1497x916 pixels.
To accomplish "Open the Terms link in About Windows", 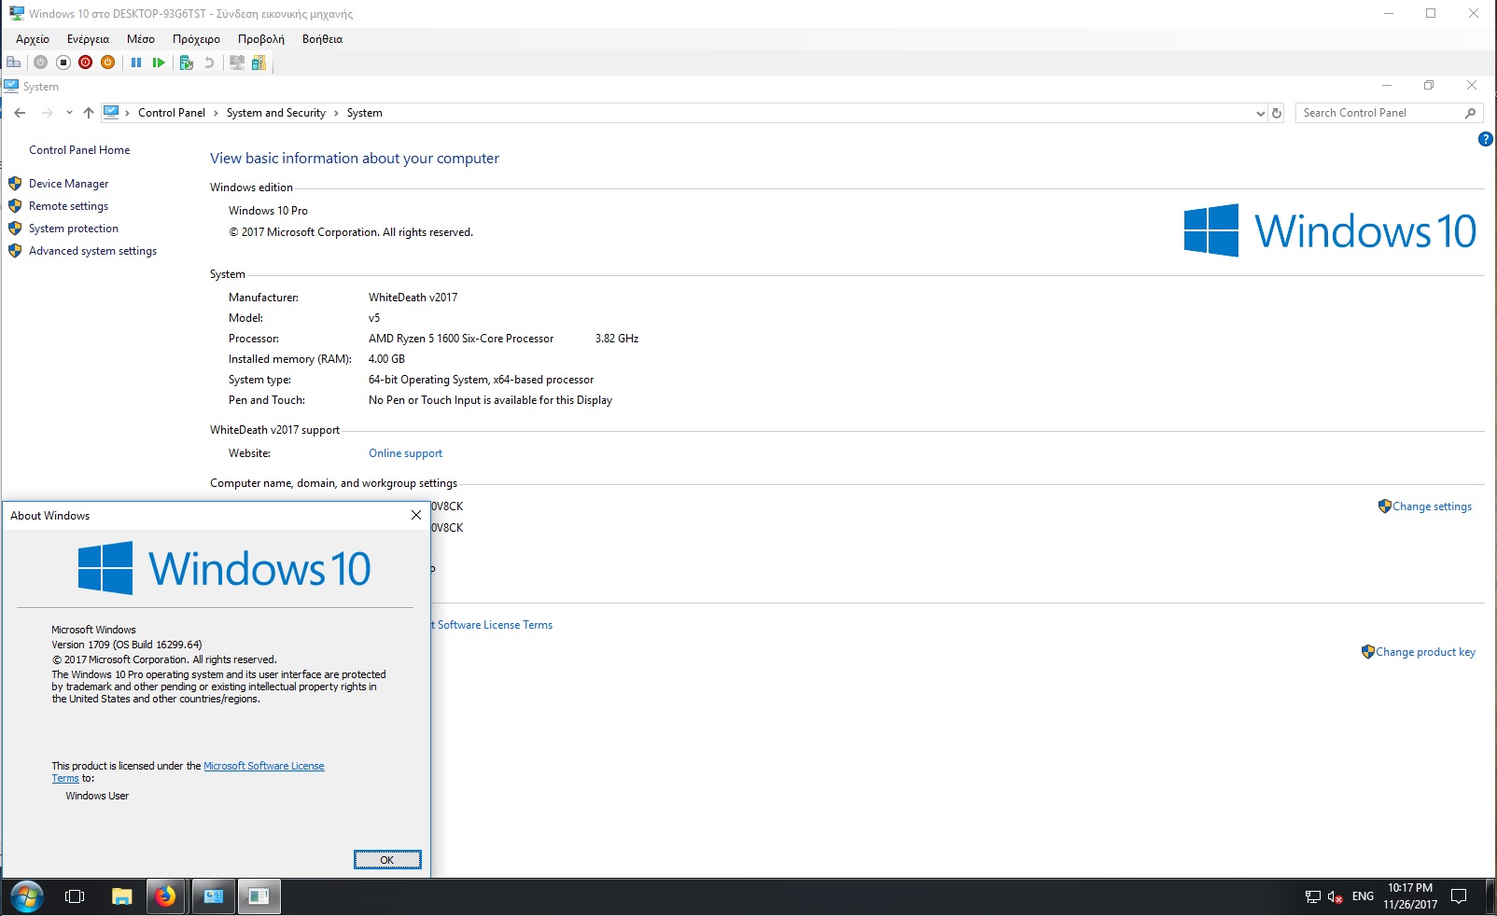I will pyautogui.click(x=65, y=778).
